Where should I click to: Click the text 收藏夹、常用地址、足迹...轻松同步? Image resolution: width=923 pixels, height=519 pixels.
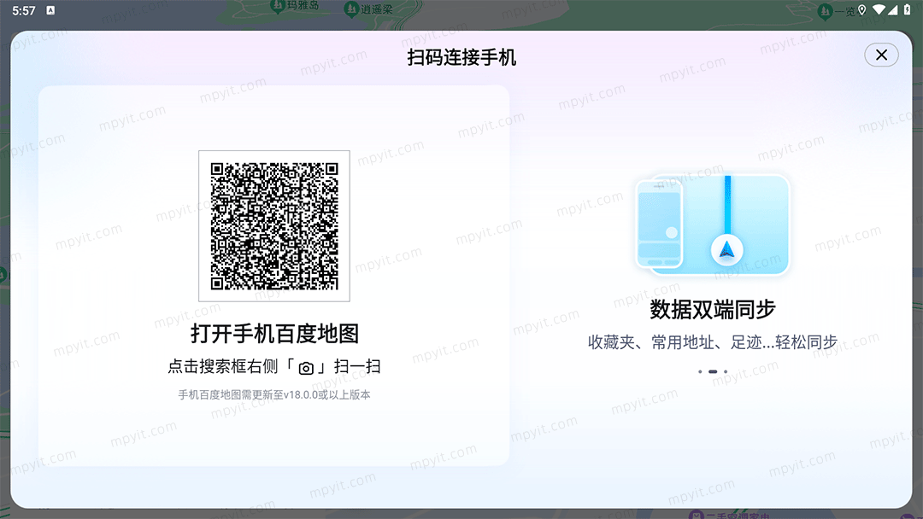(712, 342)
